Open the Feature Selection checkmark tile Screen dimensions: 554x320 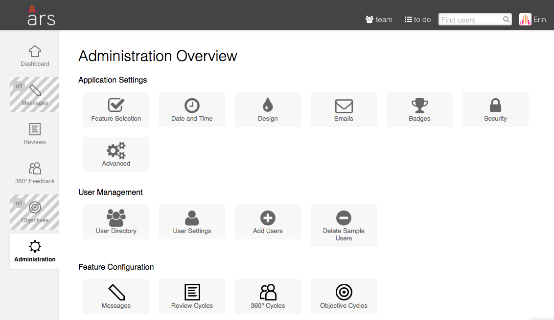coord(116,109)
